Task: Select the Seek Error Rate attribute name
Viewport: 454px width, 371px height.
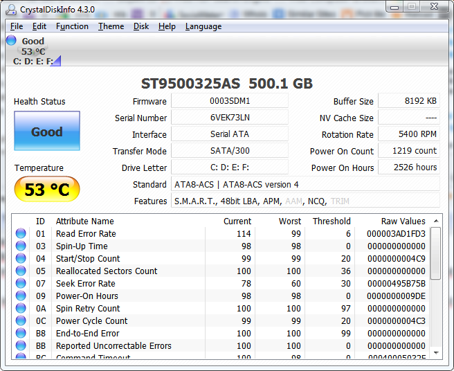Action: click(x=85, y=283)
